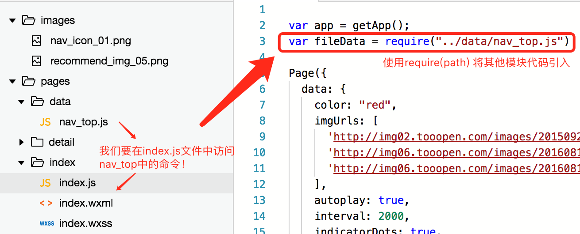The width and height of the screenshot is (580, 234).
Task: Collapse the data folder triangle
Action: 21,102
